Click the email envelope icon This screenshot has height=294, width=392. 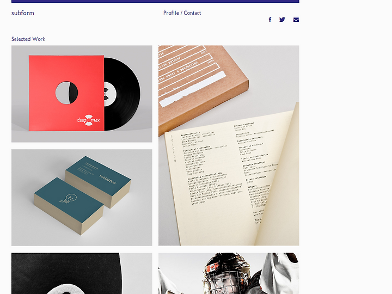(x=296, y=20)
